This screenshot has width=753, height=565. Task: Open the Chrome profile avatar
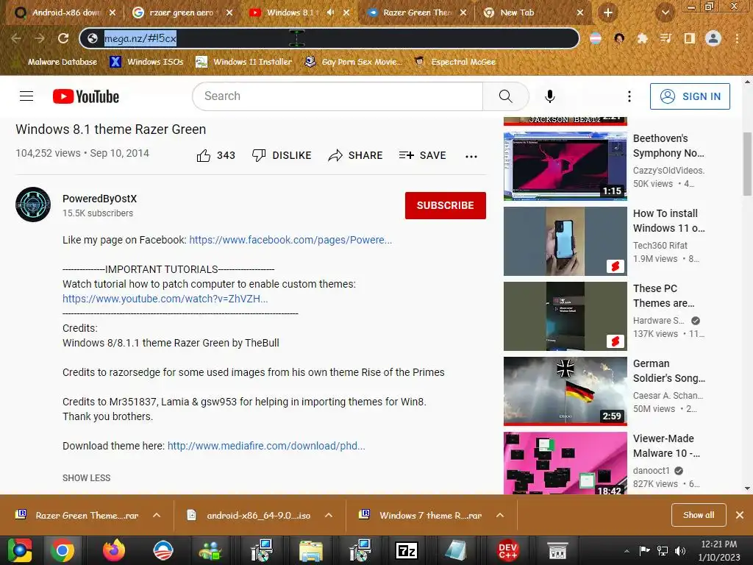[x=713, y=38]
